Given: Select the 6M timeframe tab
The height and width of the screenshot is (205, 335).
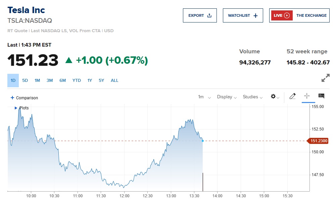Looking at the screenshot, I should pos(62,81).
